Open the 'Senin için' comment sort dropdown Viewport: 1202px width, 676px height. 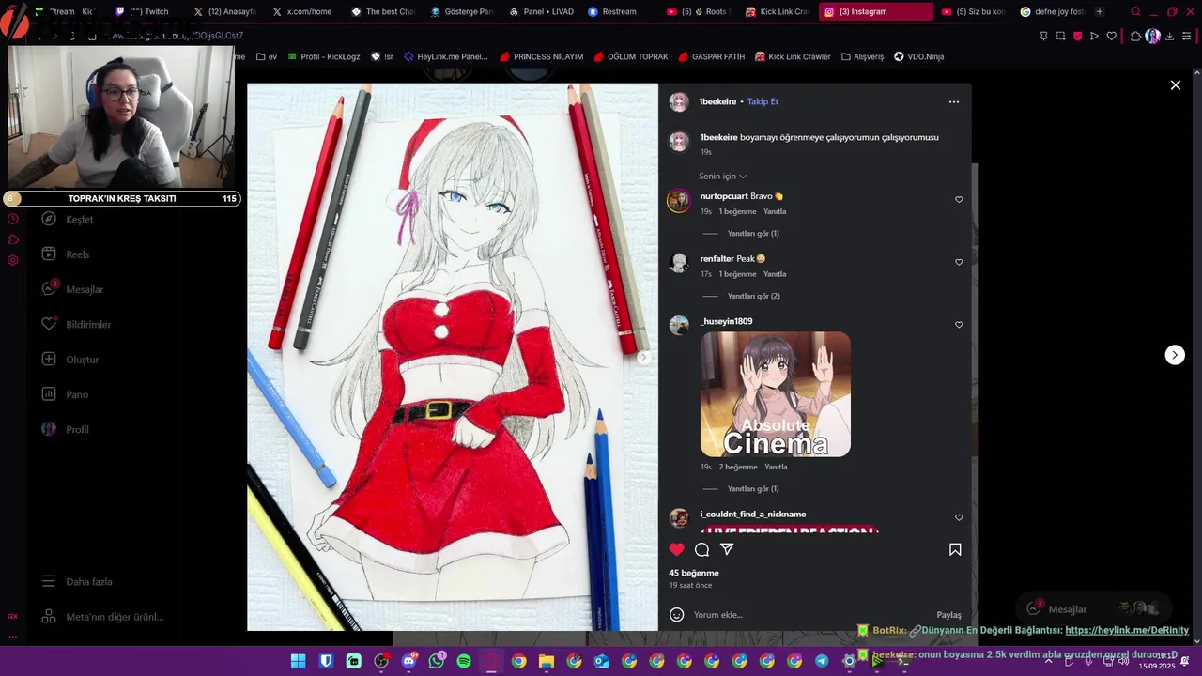click(x=722, y=177)
